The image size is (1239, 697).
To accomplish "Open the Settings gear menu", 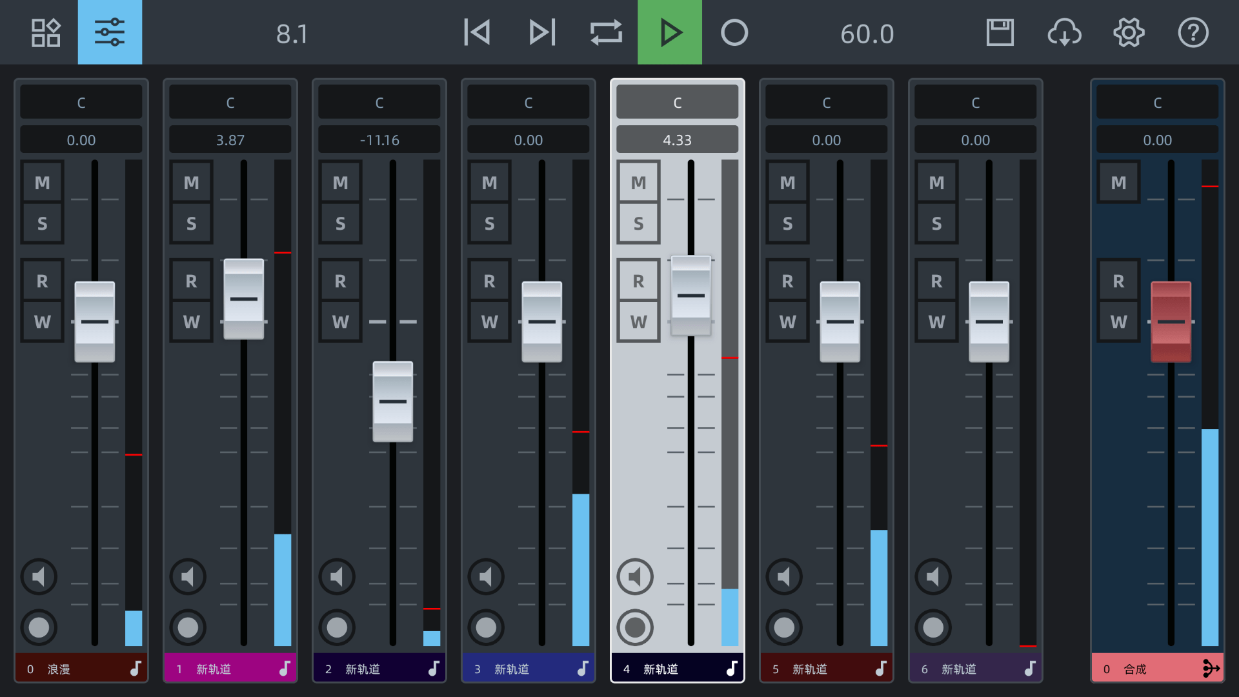I will click(1129, 32).
